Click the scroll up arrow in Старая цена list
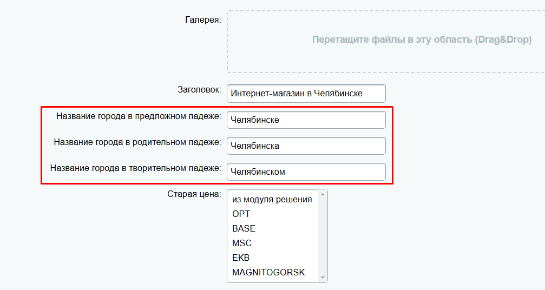This screenshot has height=290, width=545. [x=323, y=194]
